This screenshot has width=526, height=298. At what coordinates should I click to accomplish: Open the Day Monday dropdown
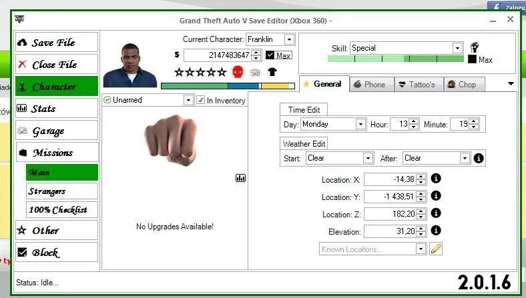(x=360, y=124)
